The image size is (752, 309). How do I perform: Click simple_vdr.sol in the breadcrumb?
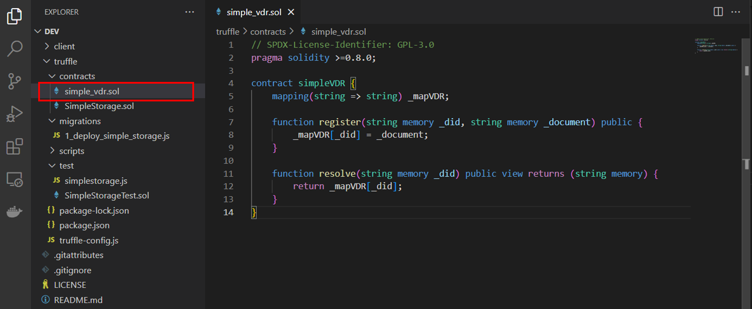[x=338, y=32]
